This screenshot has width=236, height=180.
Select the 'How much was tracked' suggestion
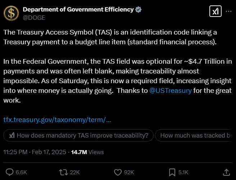[x=196, y=135]
